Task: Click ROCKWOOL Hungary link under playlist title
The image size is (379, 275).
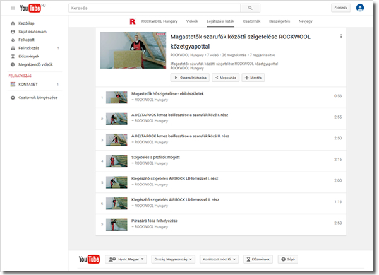Action: [187, 55]
